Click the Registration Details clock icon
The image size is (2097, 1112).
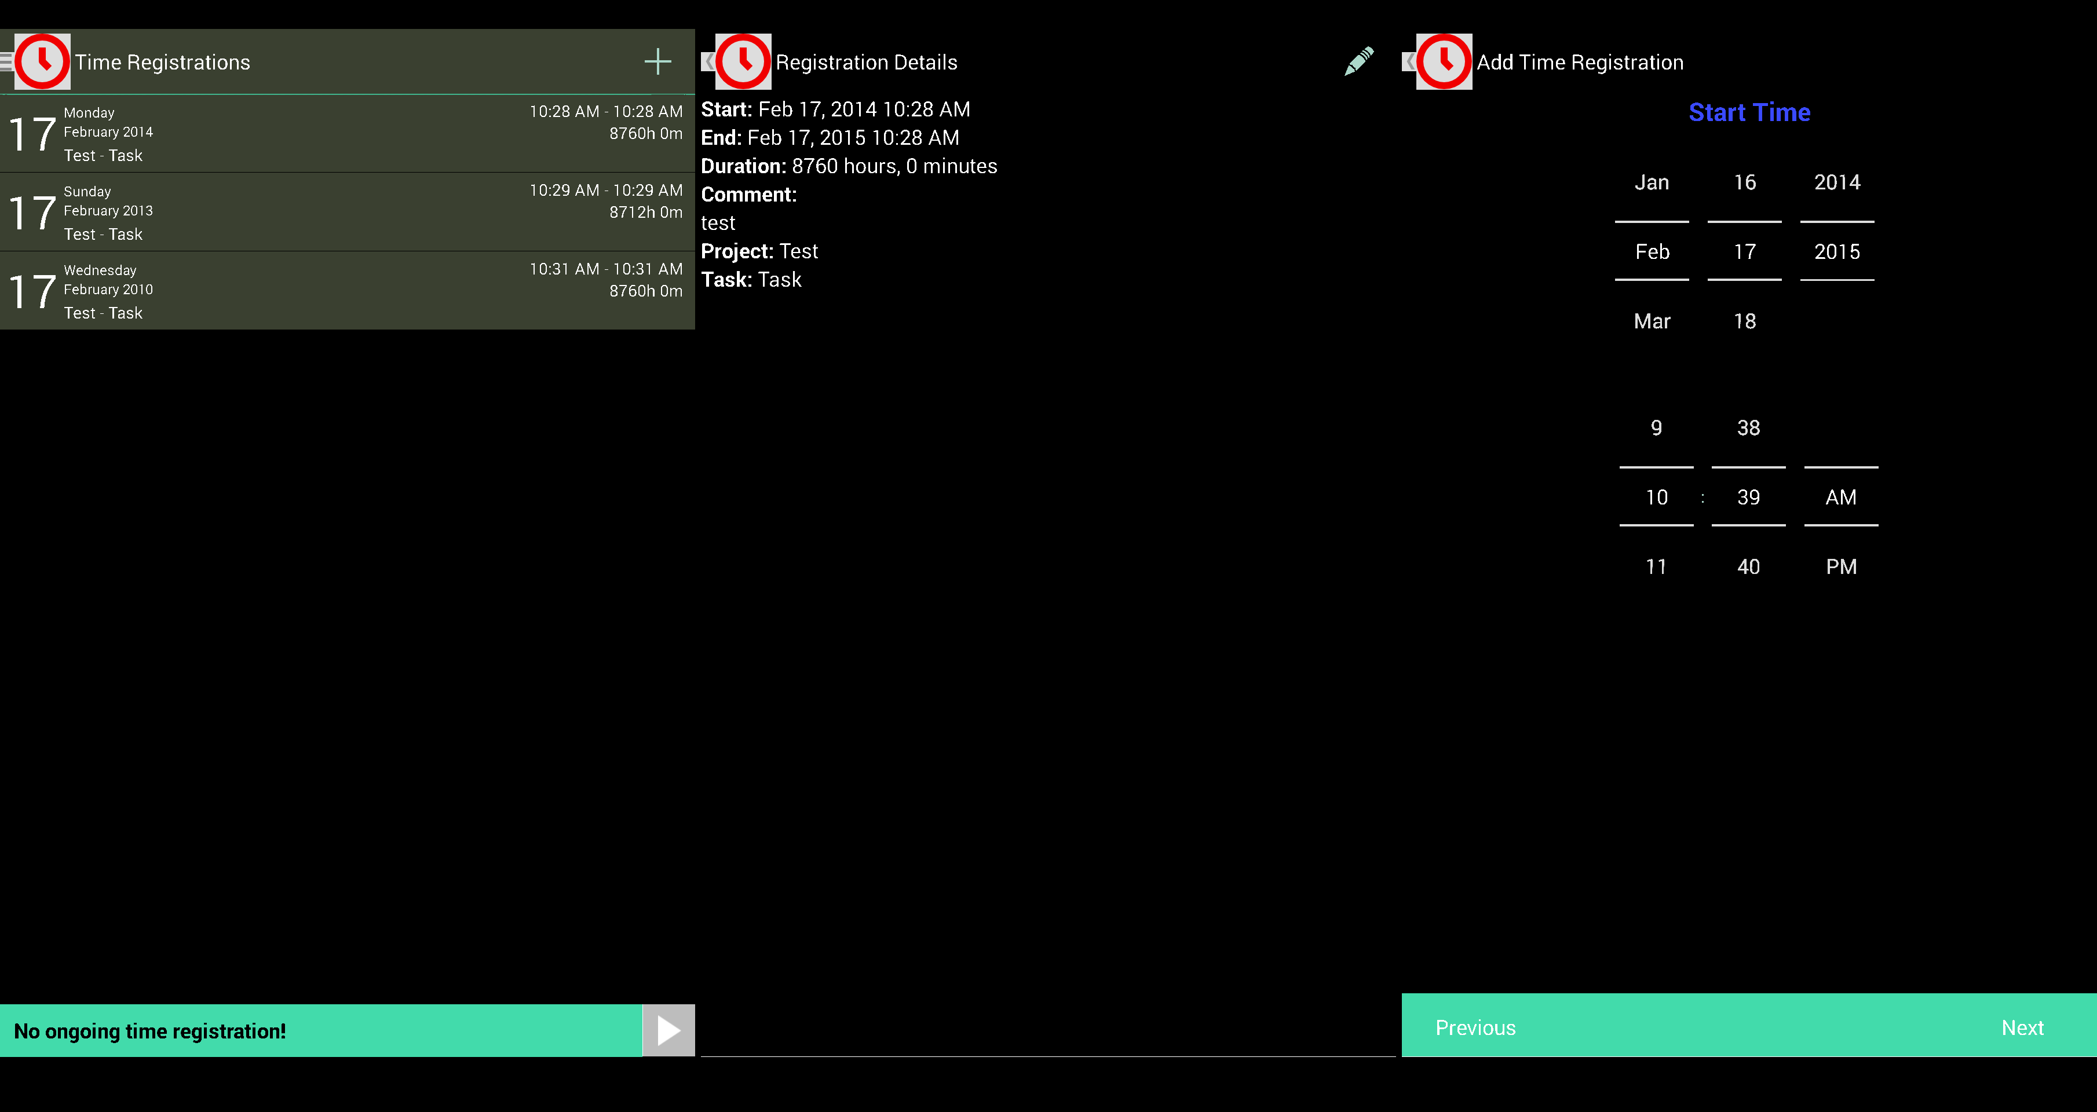tap(742, 61)
